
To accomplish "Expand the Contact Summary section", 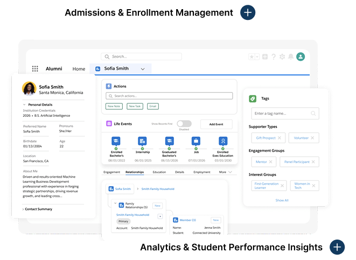I will pos(23,209).
